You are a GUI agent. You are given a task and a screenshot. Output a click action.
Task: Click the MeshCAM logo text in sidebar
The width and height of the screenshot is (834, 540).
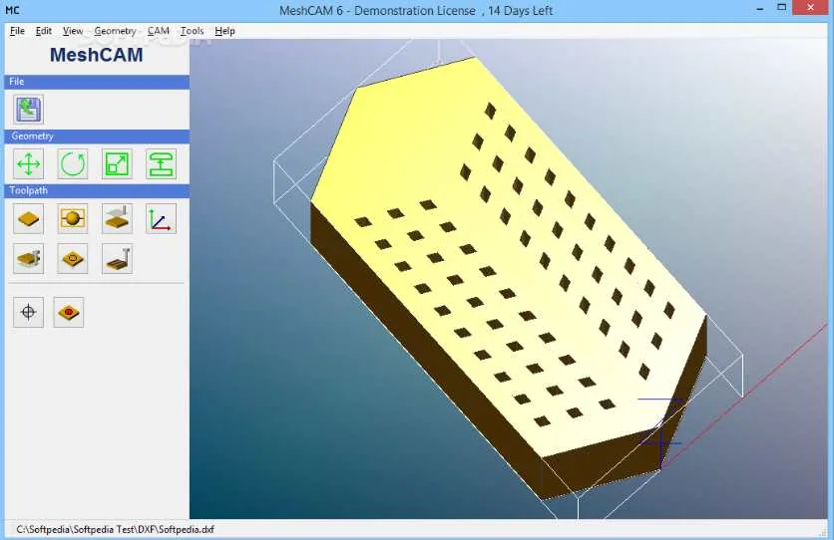(x=97, y=55)
